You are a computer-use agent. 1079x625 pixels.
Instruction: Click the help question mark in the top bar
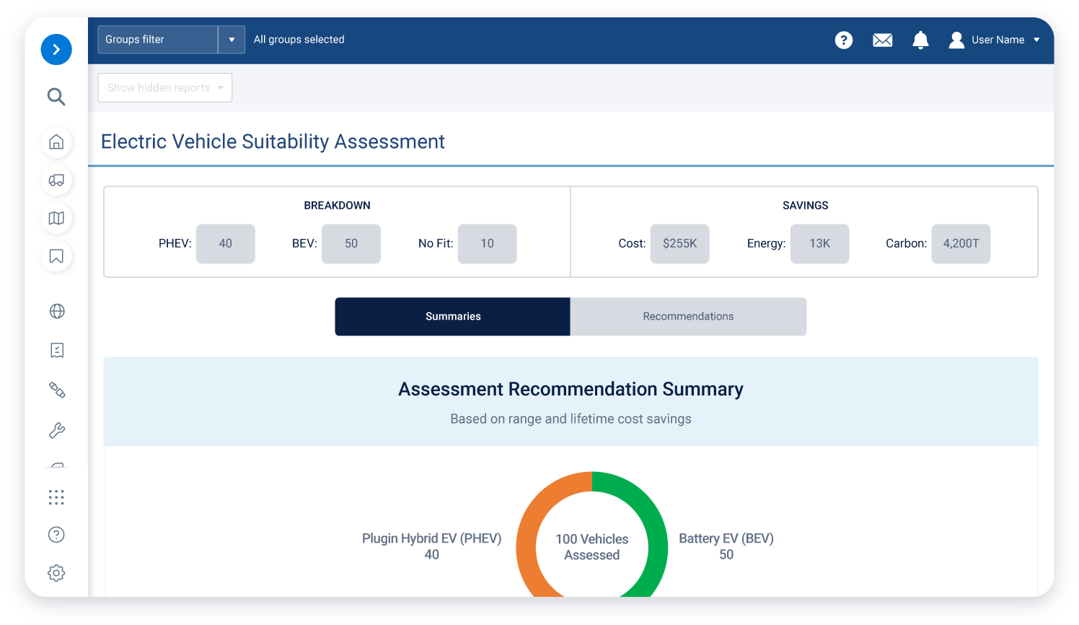pos(844,40)
